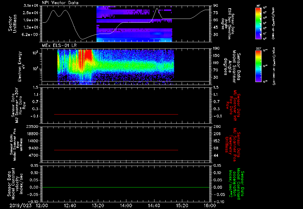The image size is (303, 209).
Task: Click the 'NF' label above the color bar
Action: (x=259, y=6)
